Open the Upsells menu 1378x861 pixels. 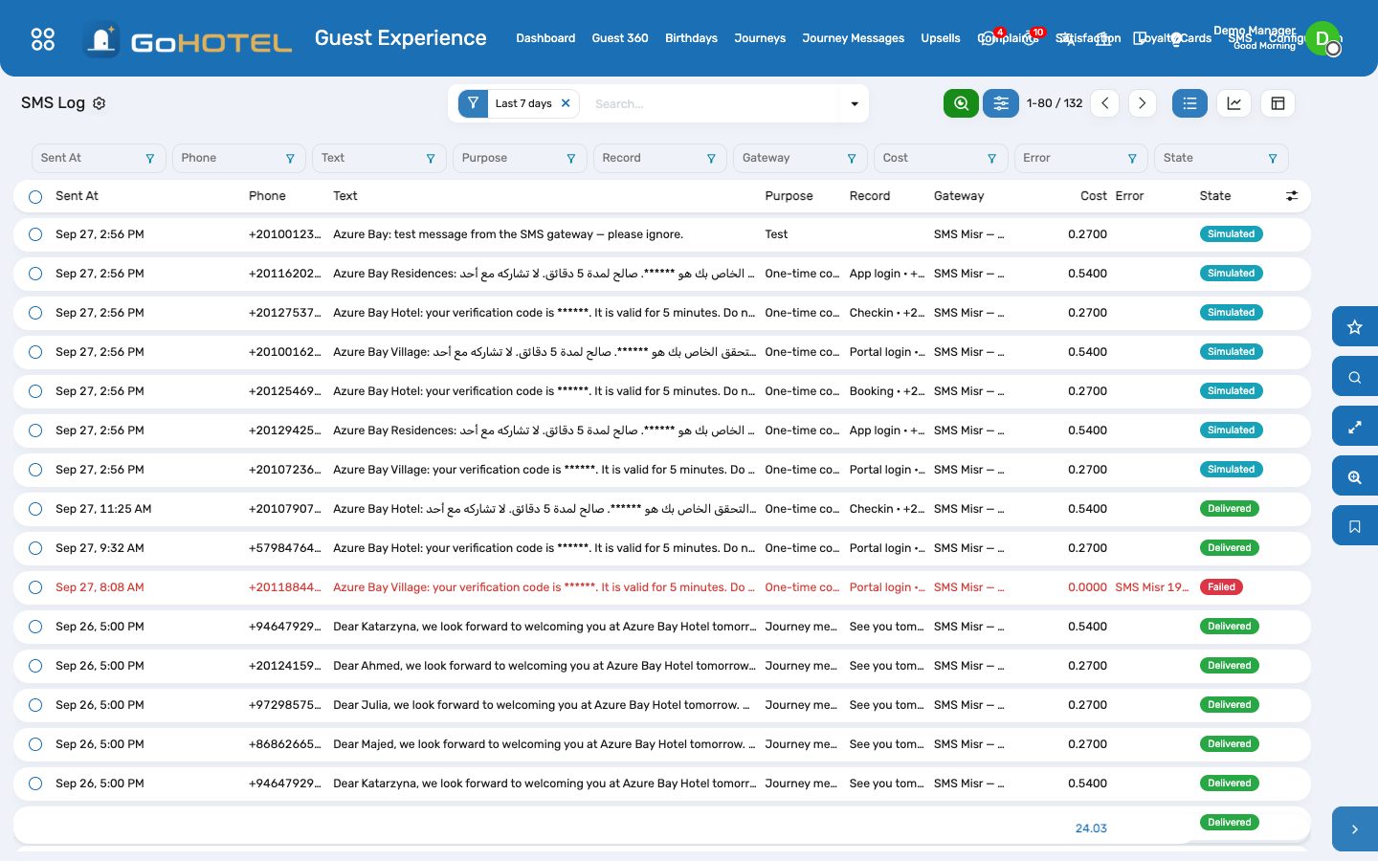pos(941,38)
